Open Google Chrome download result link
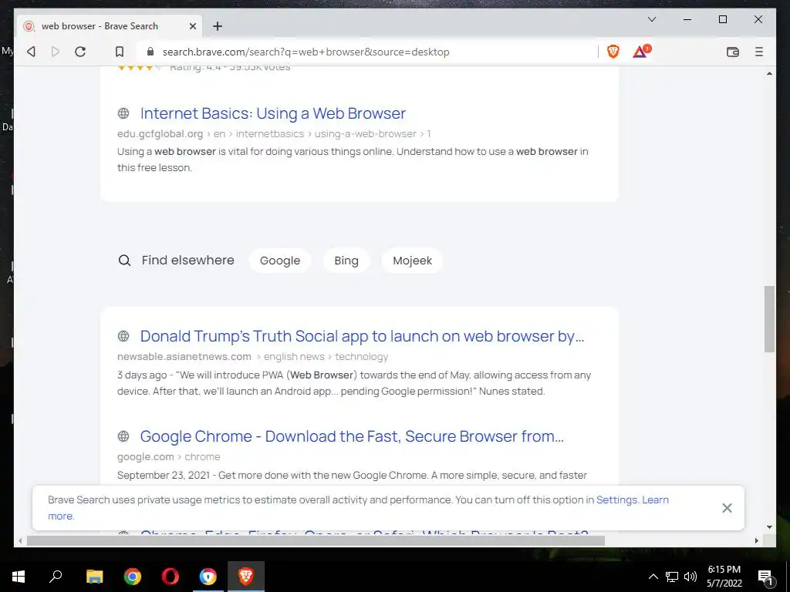Viewport: 790px width, 592px height. click(x=352, y=436)
